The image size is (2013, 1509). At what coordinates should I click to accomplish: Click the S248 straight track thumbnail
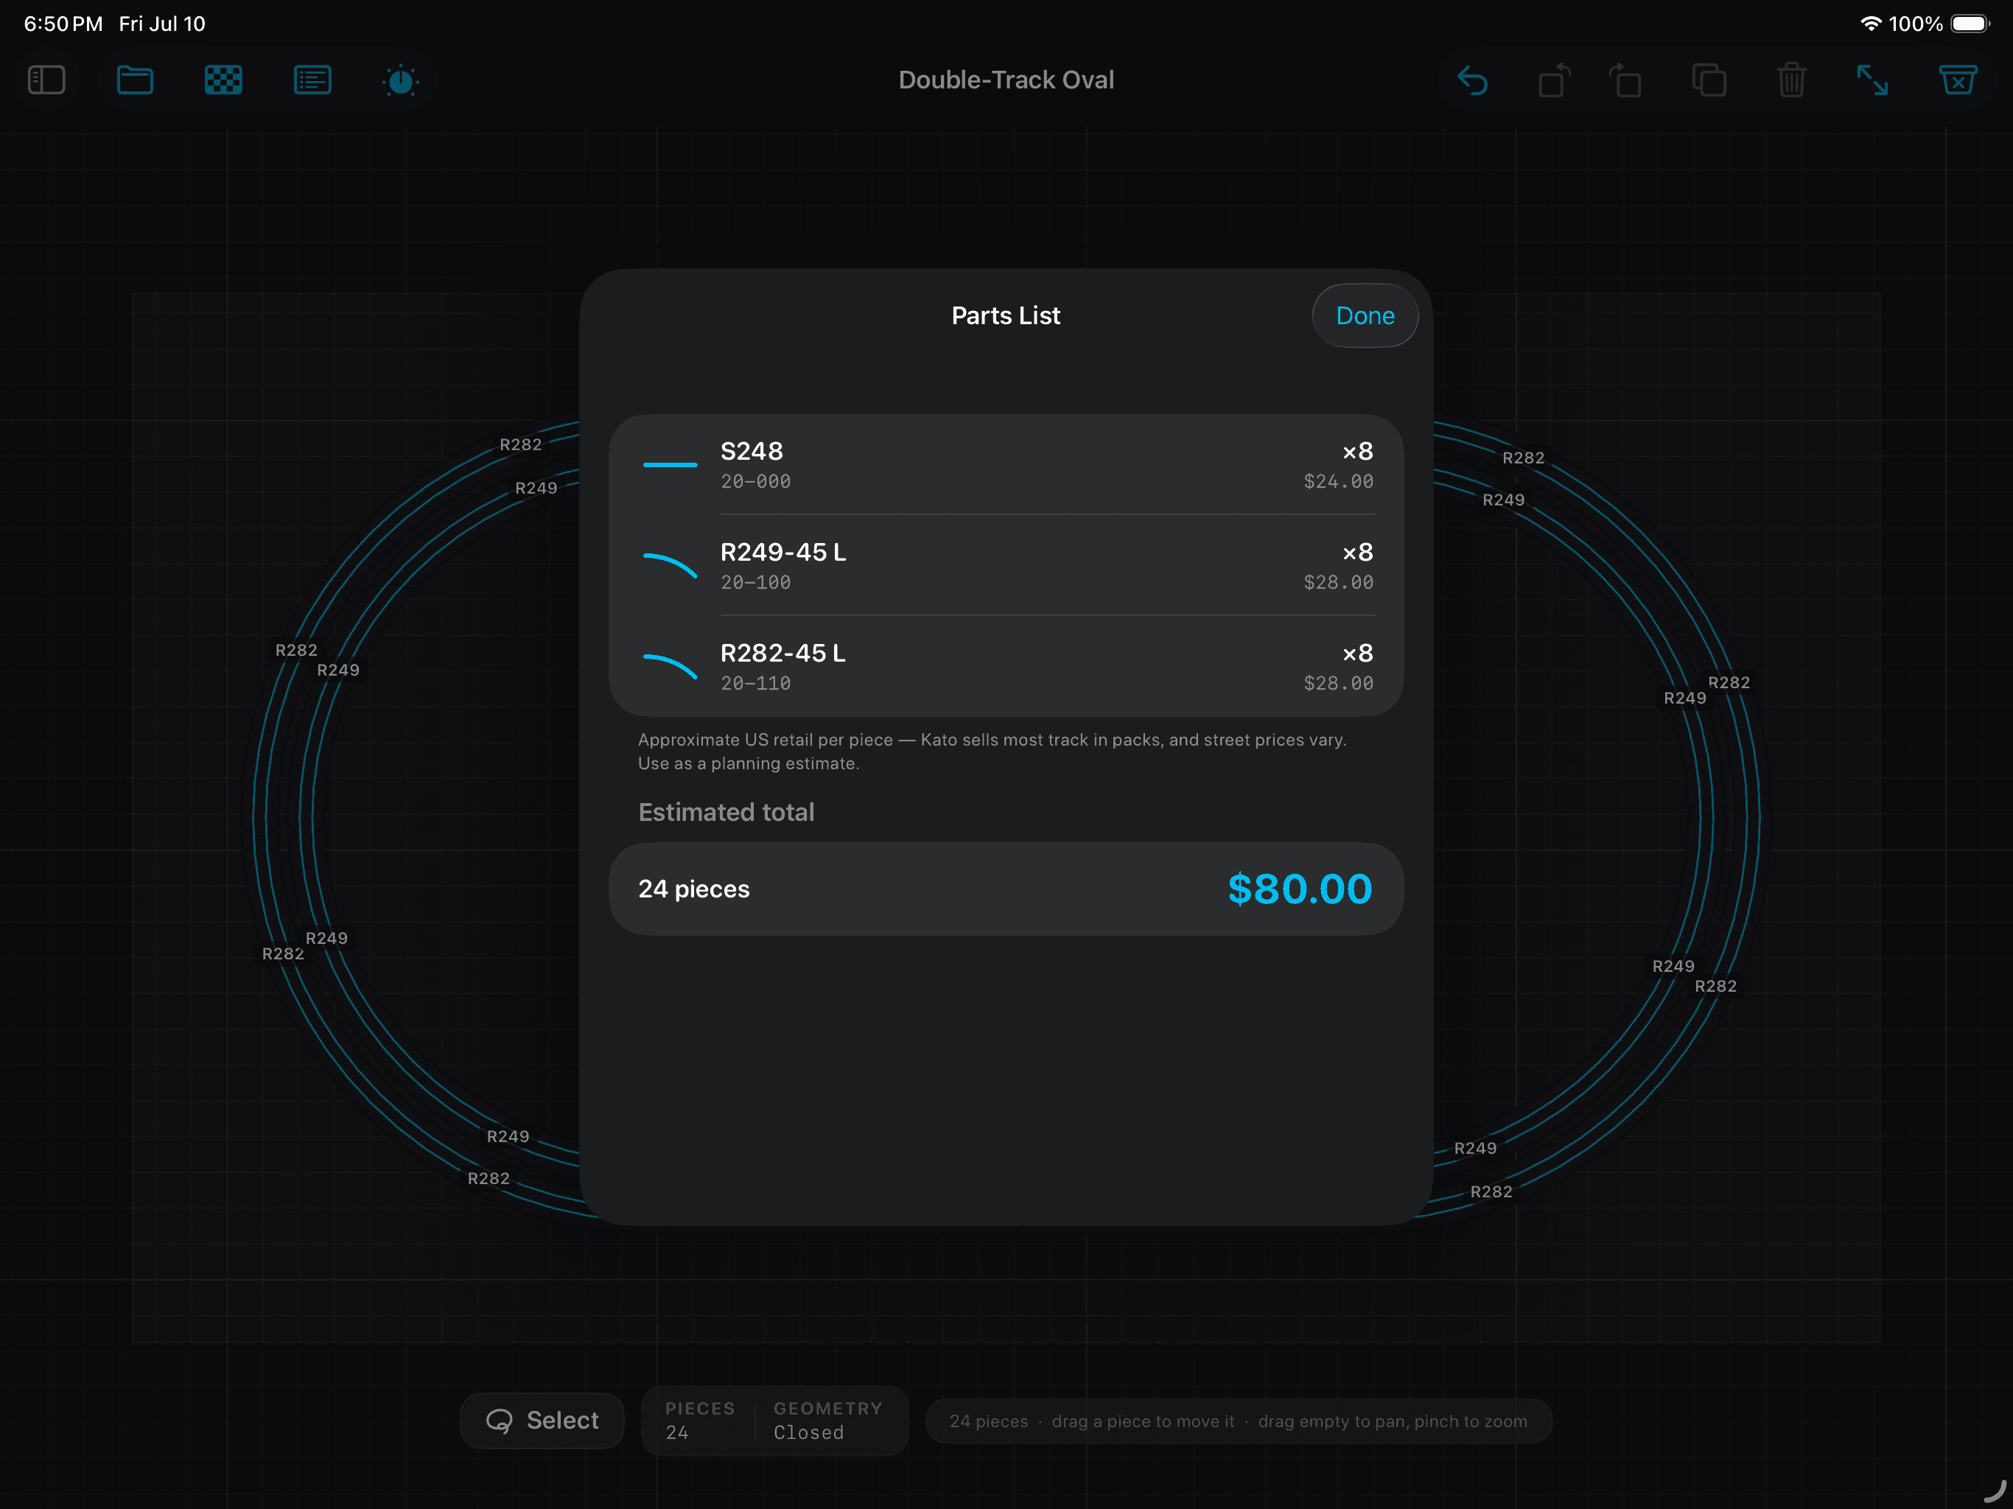670,465
